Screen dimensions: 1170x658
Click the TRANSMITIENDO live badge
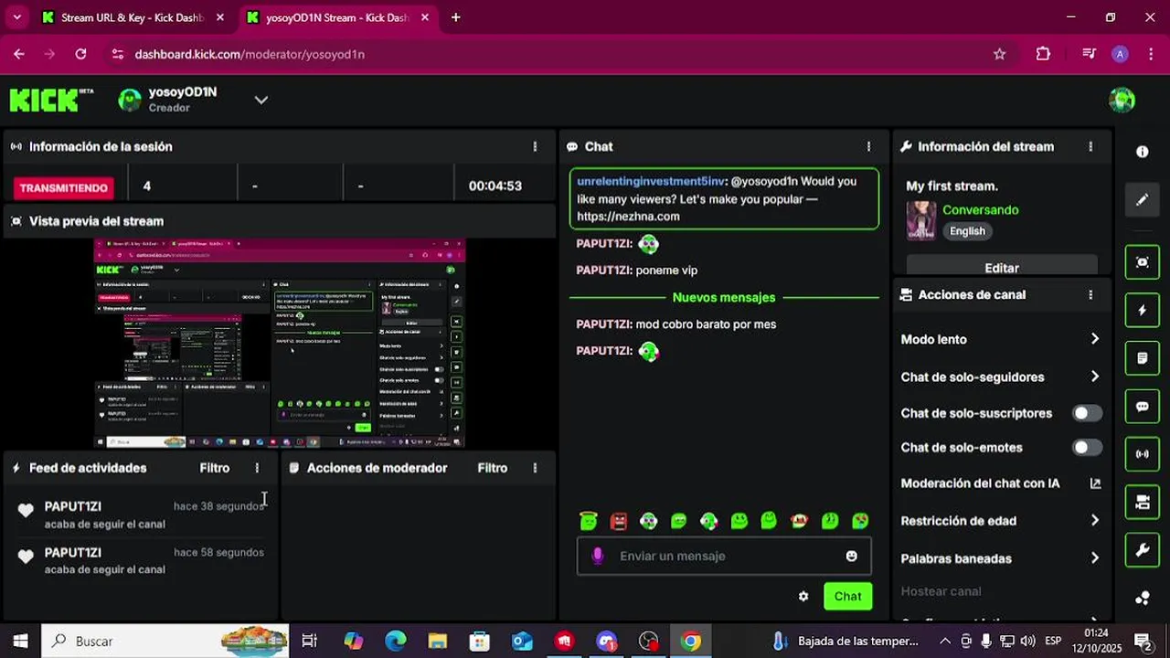pyautogui.click(x=64, y=187)
